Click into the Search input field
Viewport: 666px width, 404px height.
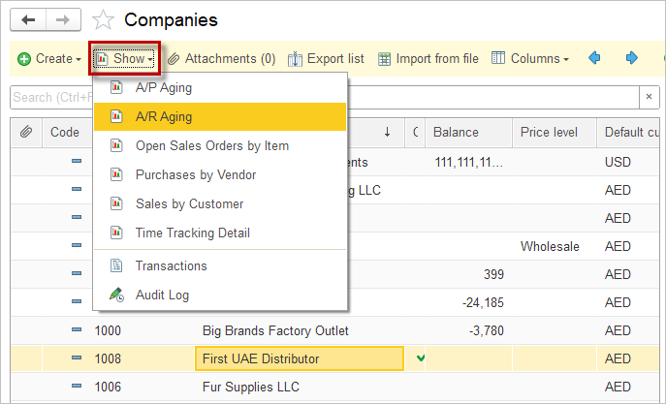[48, 97]
